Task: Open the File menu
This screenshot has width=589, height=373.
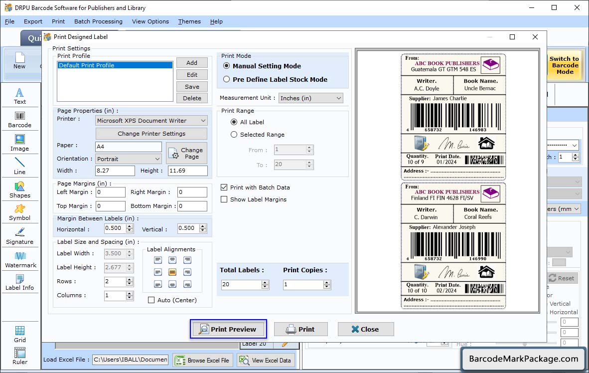Action: pos(10,21)
